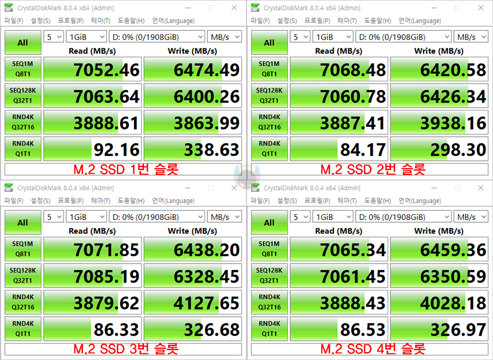The image size is (493, 360).
Task: Open MB/s unit dropdown in 2번 슬롯 window
Action: coord(471,37)
